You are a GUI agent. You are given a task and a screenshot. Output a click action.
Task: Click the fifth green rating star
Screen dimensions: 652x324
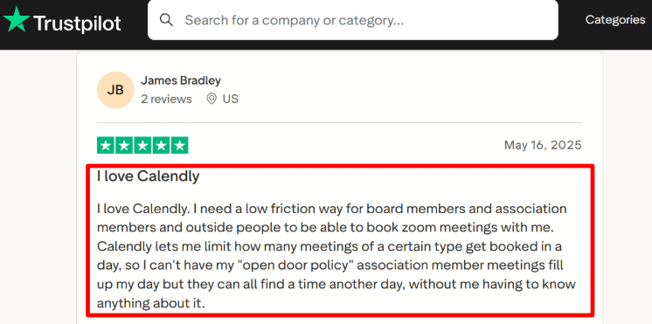pos(179,145)
